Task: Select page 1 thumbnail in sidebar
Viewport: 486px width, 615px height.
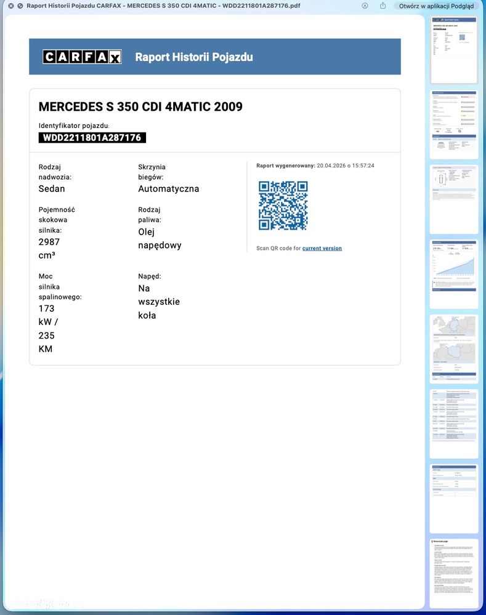Action: coord(454,50)
